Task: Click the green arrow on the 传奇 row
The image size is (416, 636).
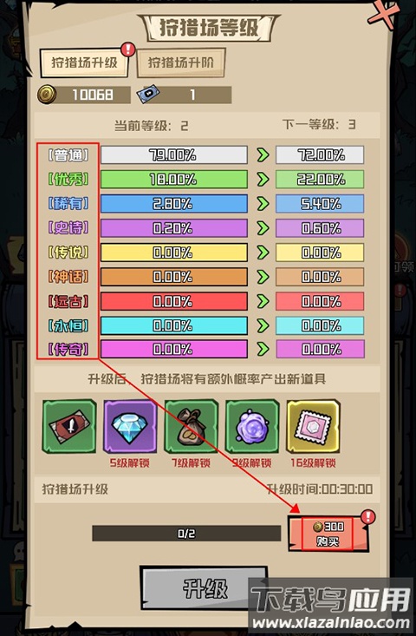Action: 263,349
